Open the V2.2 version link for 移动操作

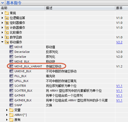tap(119, 42)
